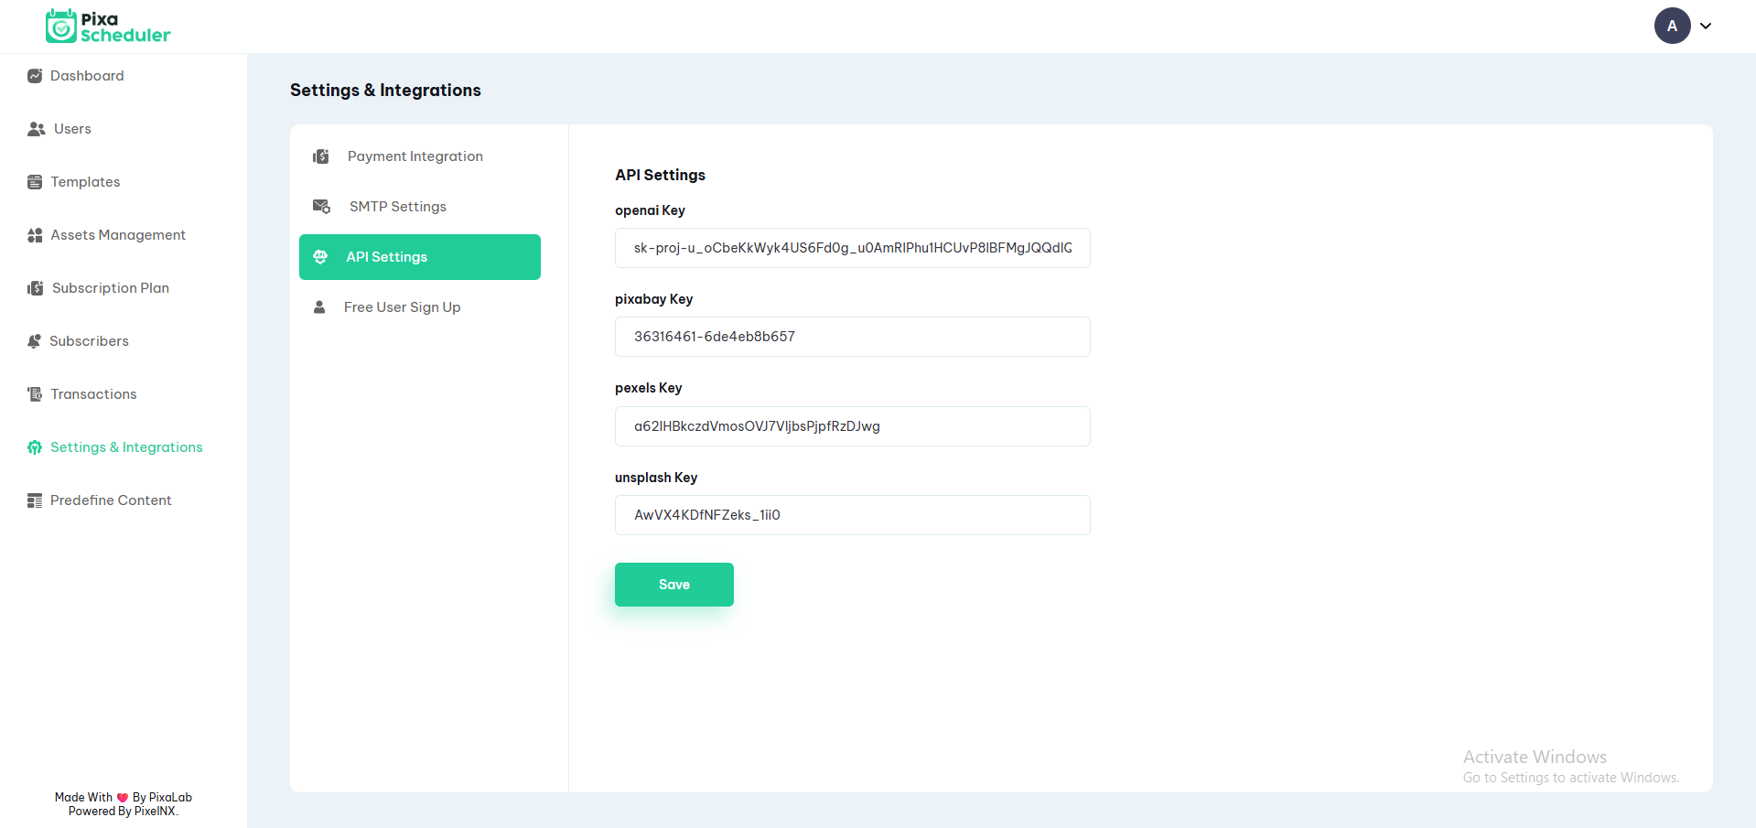Click the Assets Management icon
Viewport: 1756px width, 828px height.
[x=35, y=235]
